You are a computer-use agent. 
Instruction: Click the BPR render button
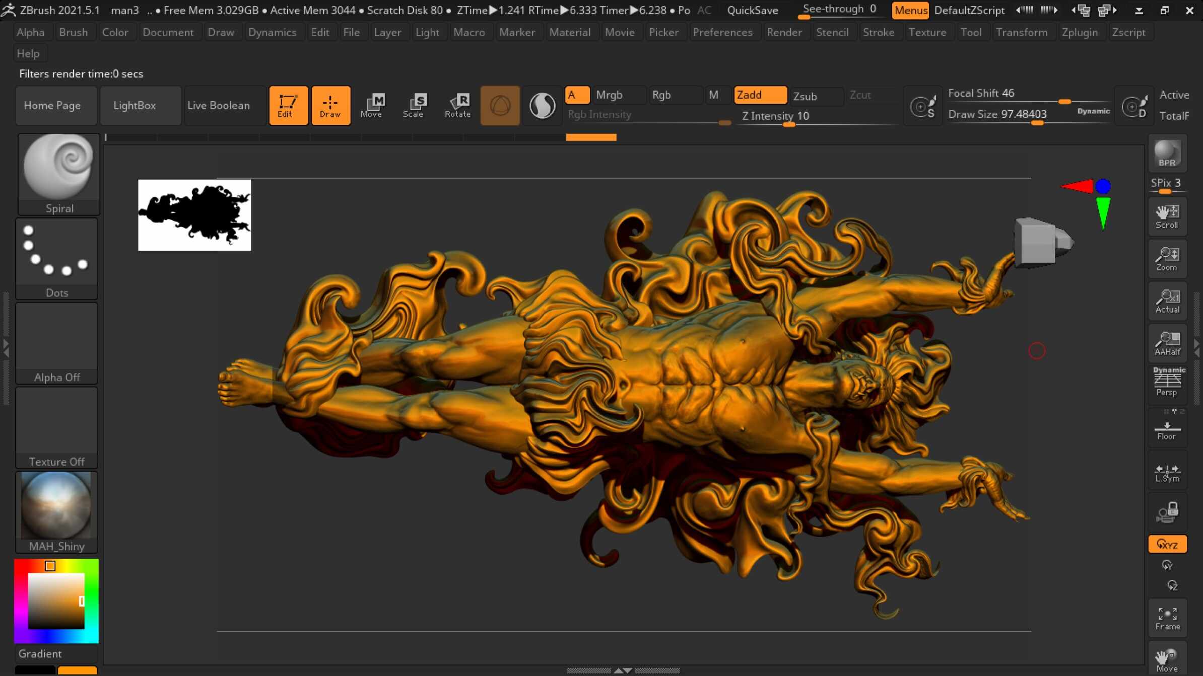(x=1167, y=154)
